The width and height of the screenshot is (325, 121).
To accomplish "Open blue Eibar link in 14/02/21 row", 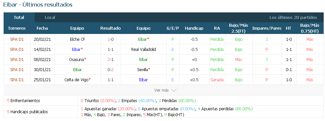I will (76, 50).
